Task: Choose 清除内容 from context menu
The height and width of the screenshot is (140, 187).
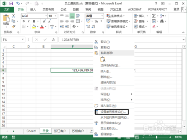Action: tap(108, 83)
